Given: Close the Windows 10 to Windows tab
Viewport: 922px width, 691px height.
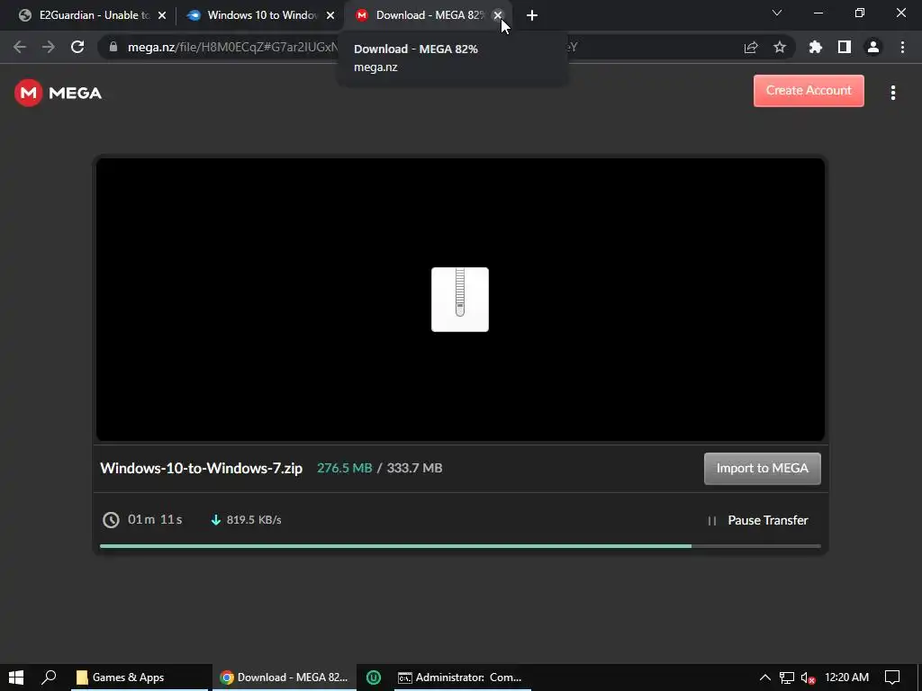Looking at the screenshot, I should [x=330, y=15].
